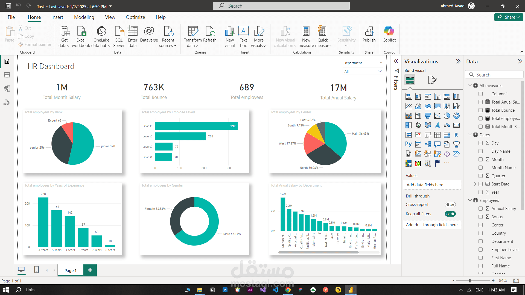Select the Python visual icon
Image resolution: width=525 pixels, height=295 pixels.
pyautogui.click(x=408, y=144)
